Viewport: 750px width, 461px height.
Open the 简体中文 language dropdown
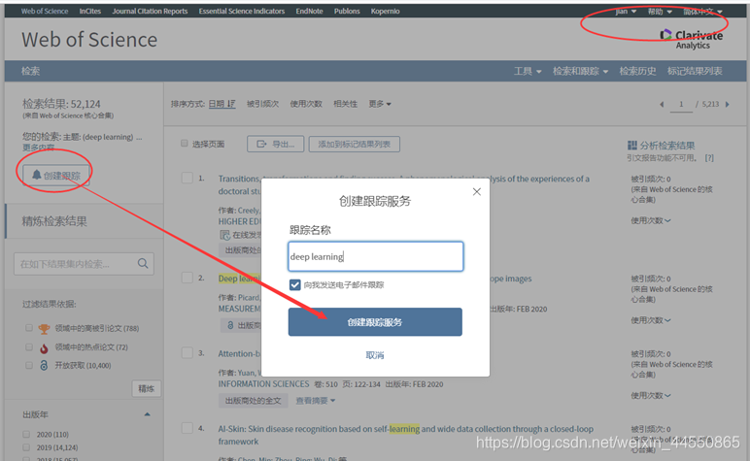(702, 12)
